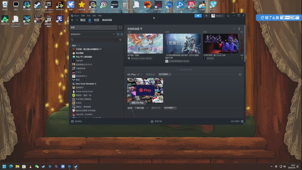Viewport: 302px width, 170px height.
Task: Open the 查看 menu
Action: point(83,15)
